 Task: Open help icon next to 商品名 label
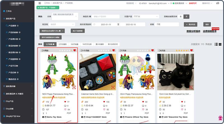click(90, 16)
